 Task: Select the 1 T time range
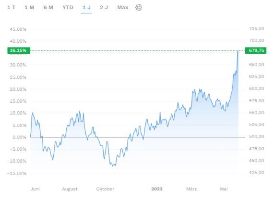(11, 8)
